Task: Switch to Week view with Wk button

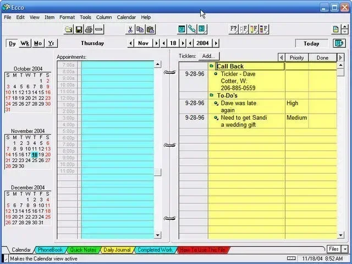Action: pos(25,43)
